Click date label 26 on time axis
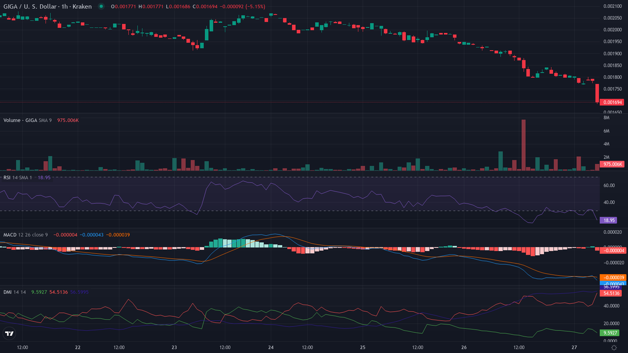 tap(464, 347)
